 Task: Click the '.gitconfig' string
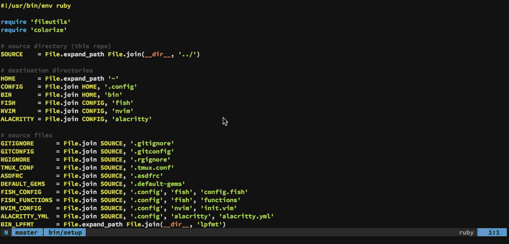pos(152,152)
